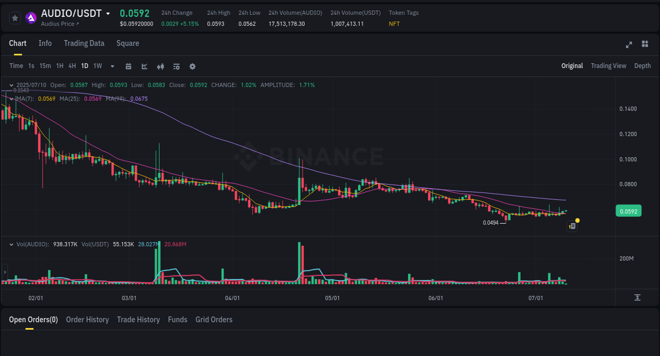Click the chart settings gear icon
Viewport: 660px width, 356px height.
[x=192, y=66]
